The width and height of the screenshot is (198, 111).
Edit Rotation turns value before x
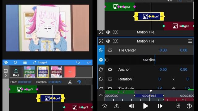coord(160,79)
